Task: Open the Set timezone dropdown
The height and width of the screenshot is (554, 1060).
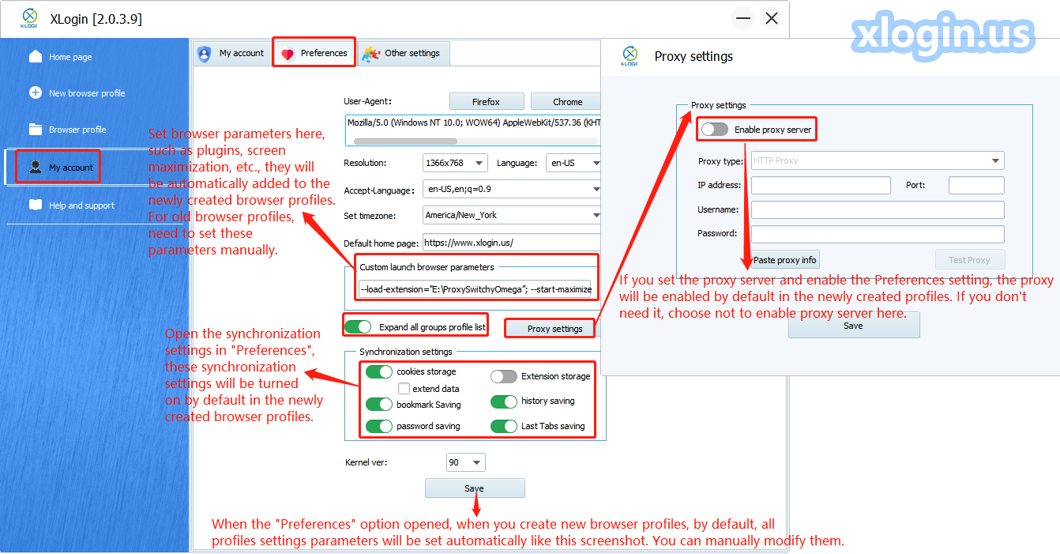Action: [512, 215]
